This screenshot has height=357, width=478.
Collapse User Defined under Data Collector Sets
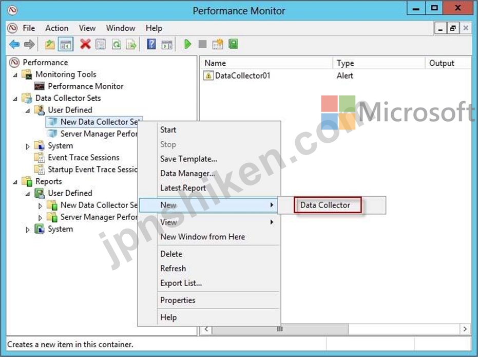coord(28,110)
